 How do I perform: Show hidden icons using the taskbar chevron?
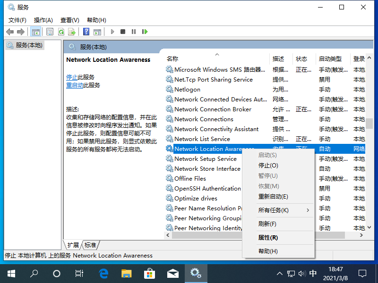pyautogui.click(x=280, y=273)
